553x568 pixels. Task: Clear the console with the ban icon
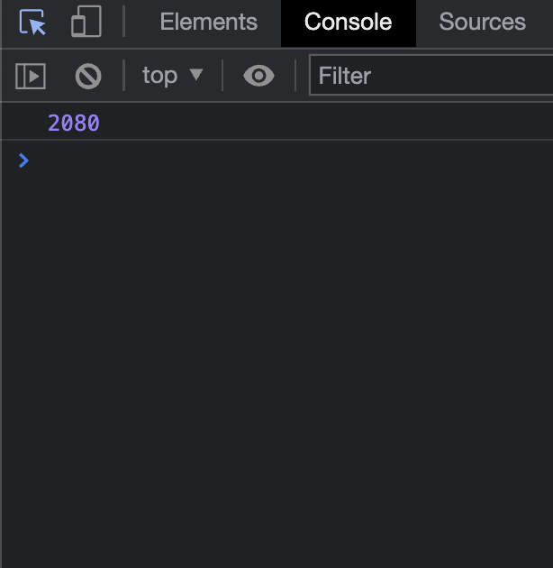point(88,76)
